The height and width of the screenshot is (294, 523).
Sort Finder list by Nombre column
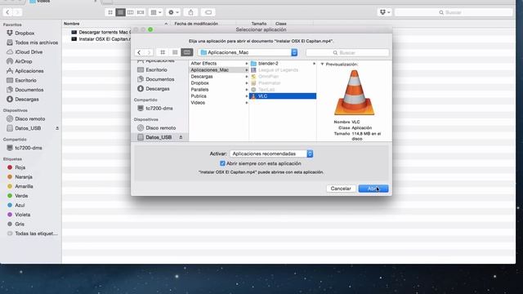click(x=116, y=24)
